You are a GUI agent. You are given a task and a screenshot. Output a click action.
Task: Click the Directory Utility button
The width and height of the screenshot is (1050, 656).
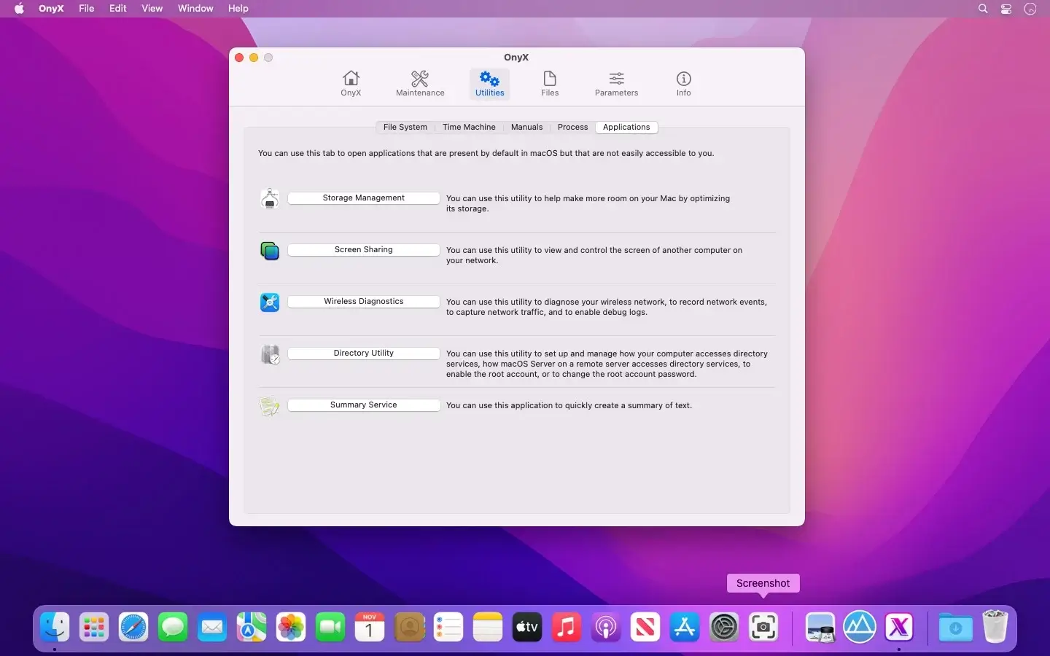point(364,354)
